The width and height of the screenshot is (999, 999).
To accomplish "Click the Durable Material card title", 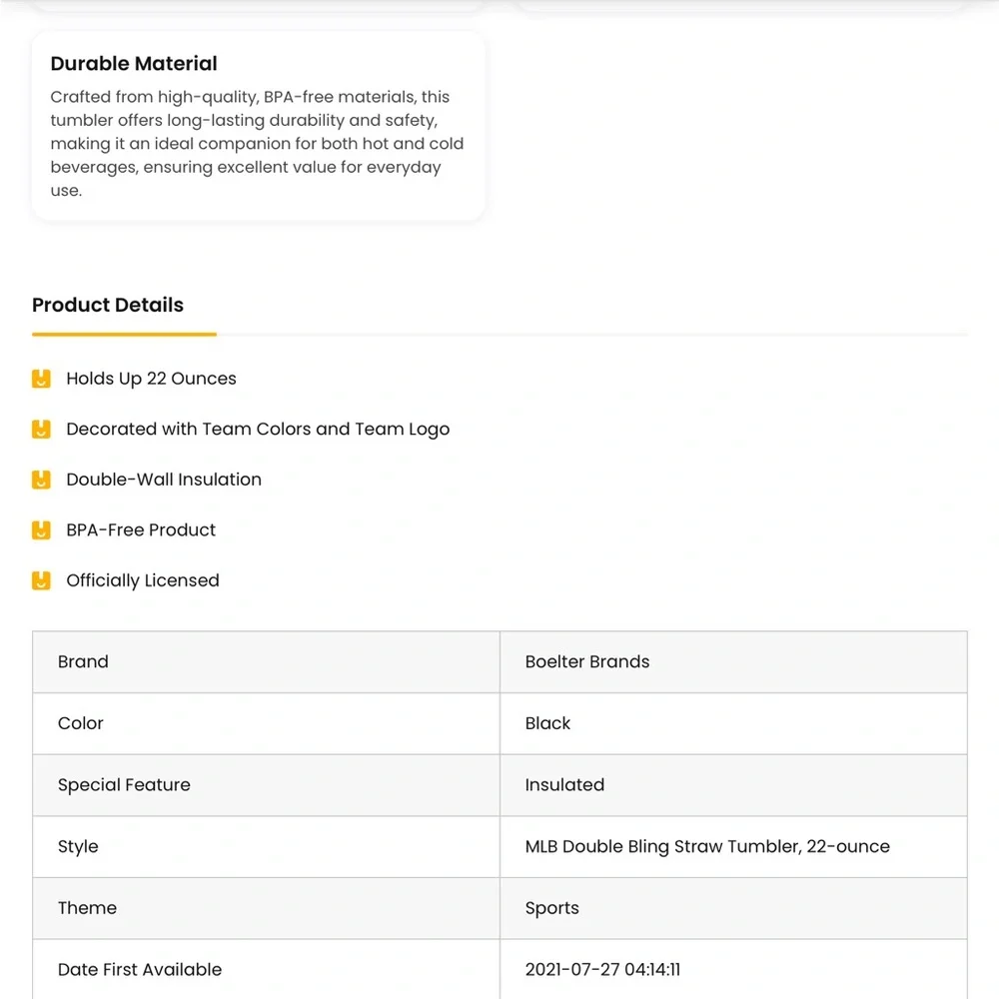I will tap(134, 64).
